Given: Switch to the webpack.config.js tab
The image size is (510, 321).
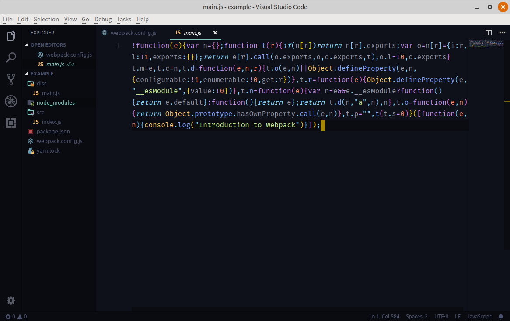Looking at the screenshot, I should [133, 33].
